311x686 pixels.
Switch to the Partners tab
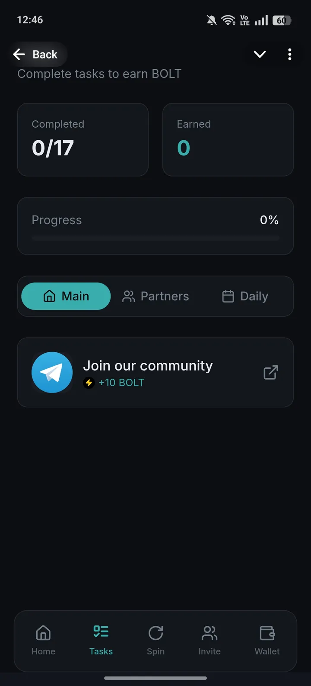(x=156, y=296)
